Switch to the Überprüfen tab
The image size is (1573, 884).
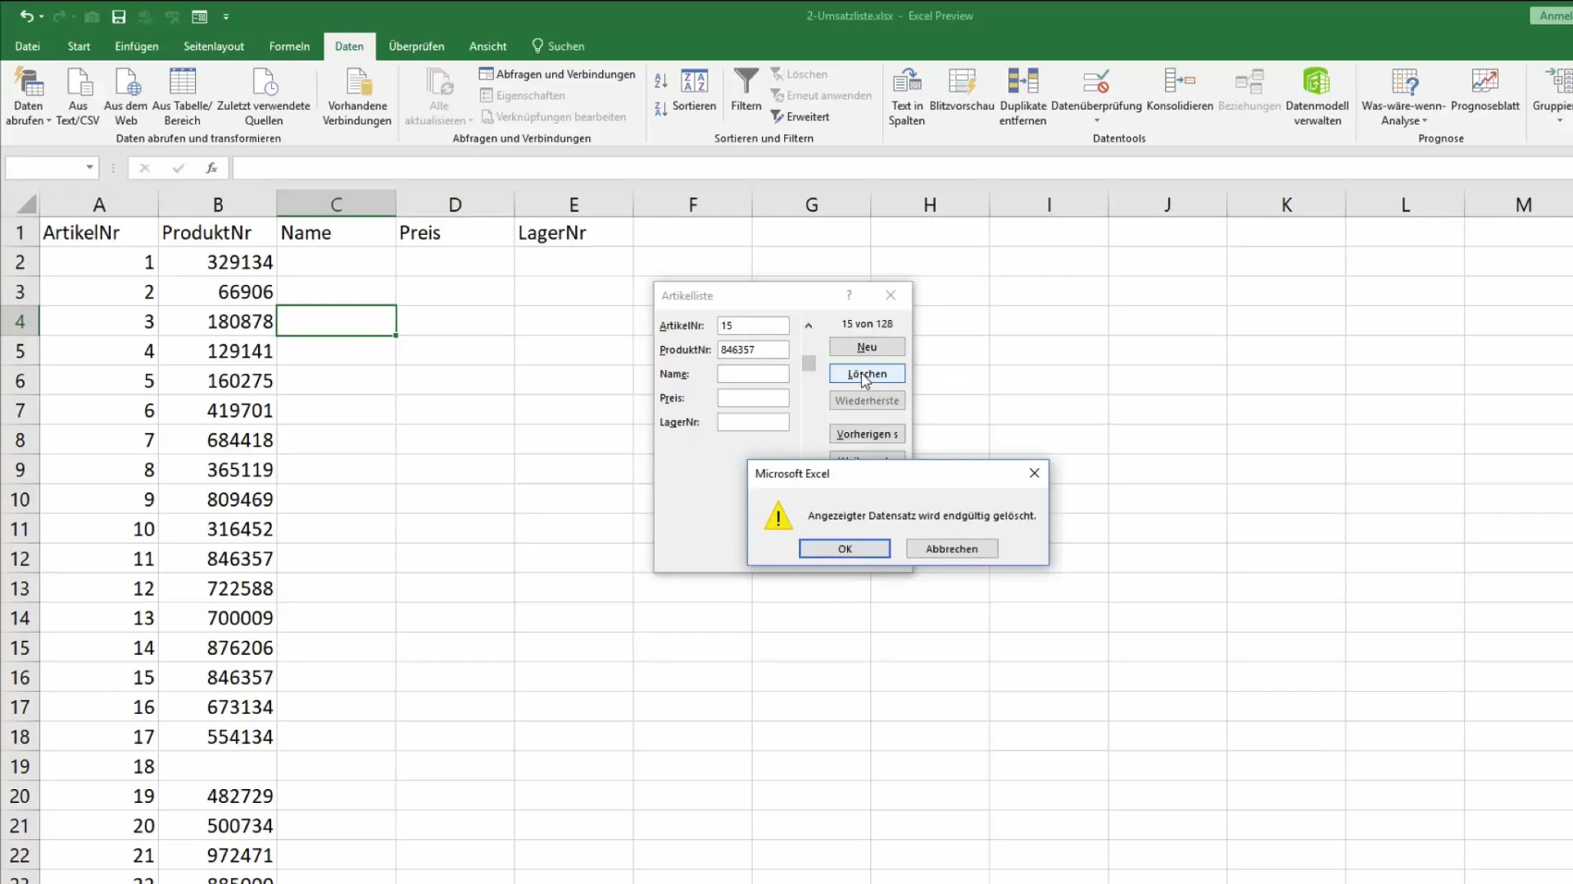coord(416,46)
